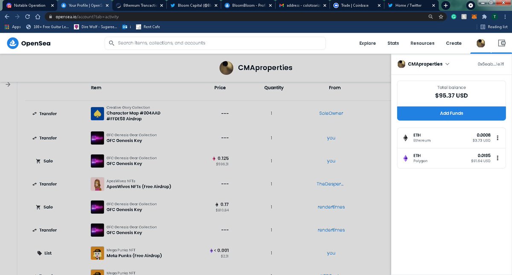Open a new browser tab
This screenshot has height=275, width=512.
(445, 6)
